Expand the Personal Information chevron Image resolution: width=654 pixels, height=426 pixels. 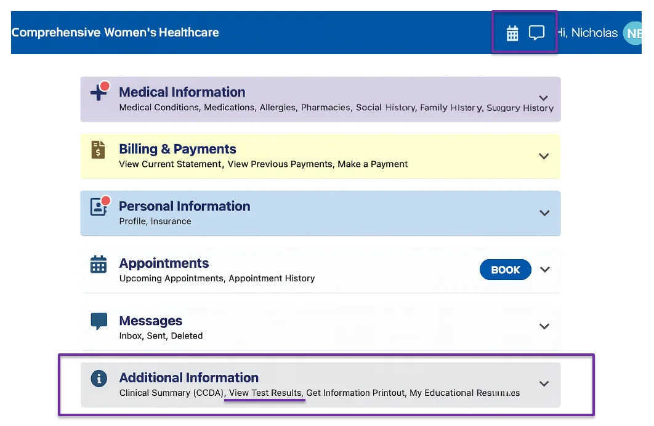(544, 213)
